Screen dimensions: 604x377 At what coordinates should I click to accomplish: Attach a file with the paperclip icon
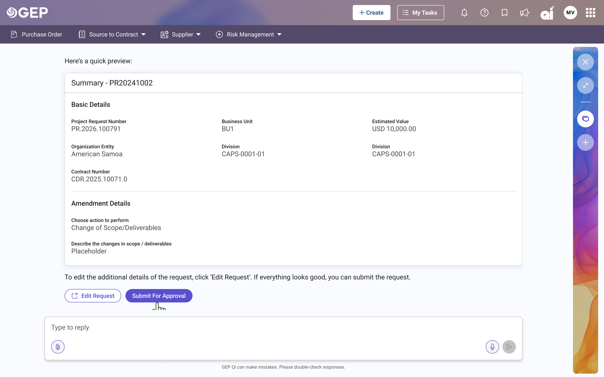(x=58, y=347)
